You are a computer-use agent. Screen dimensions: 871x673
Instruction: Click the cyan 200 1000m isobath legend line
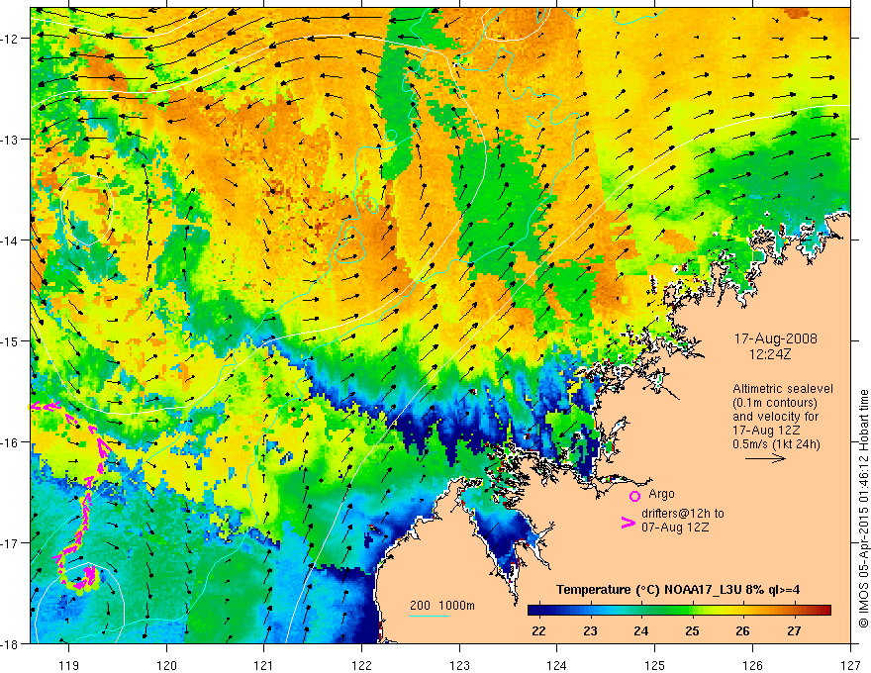click(x=430, y=616)
